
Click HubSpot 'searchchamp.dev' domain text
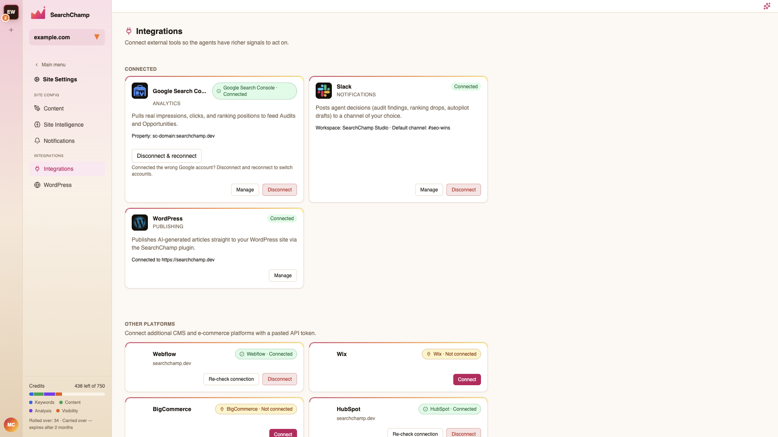point(356,418)
